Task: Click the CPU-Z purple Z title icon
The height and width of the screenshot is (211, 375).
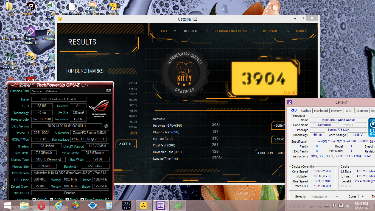Action: pos(290,102)
